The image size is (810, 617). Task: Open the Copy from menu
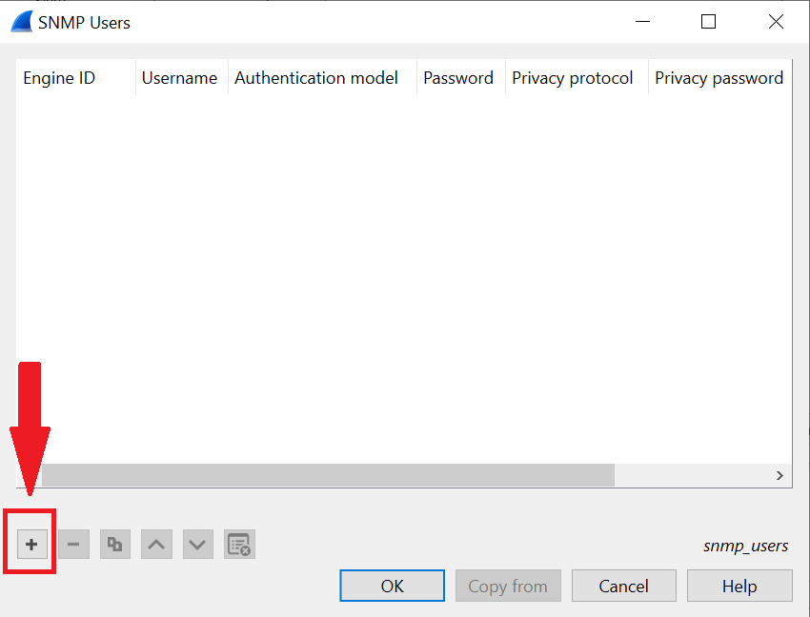pyautogui.click(x=508, y=586)
